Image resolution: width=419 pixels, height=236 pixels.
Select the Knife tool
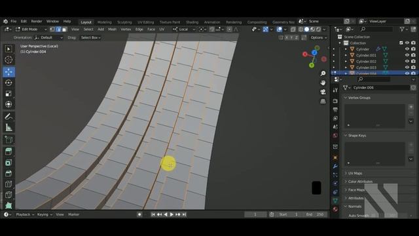(9, 195)
